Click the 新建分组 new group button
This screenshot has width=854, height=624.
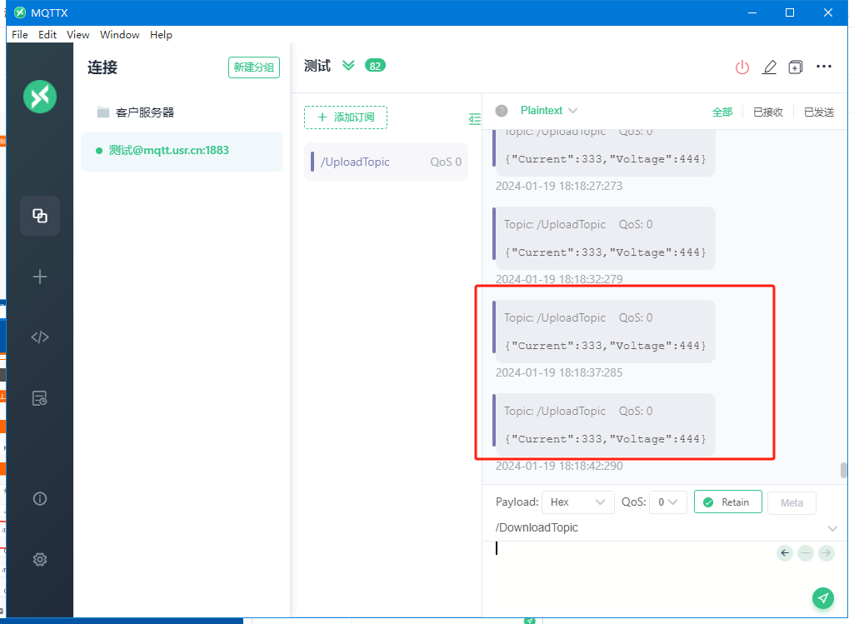(253, 67)
